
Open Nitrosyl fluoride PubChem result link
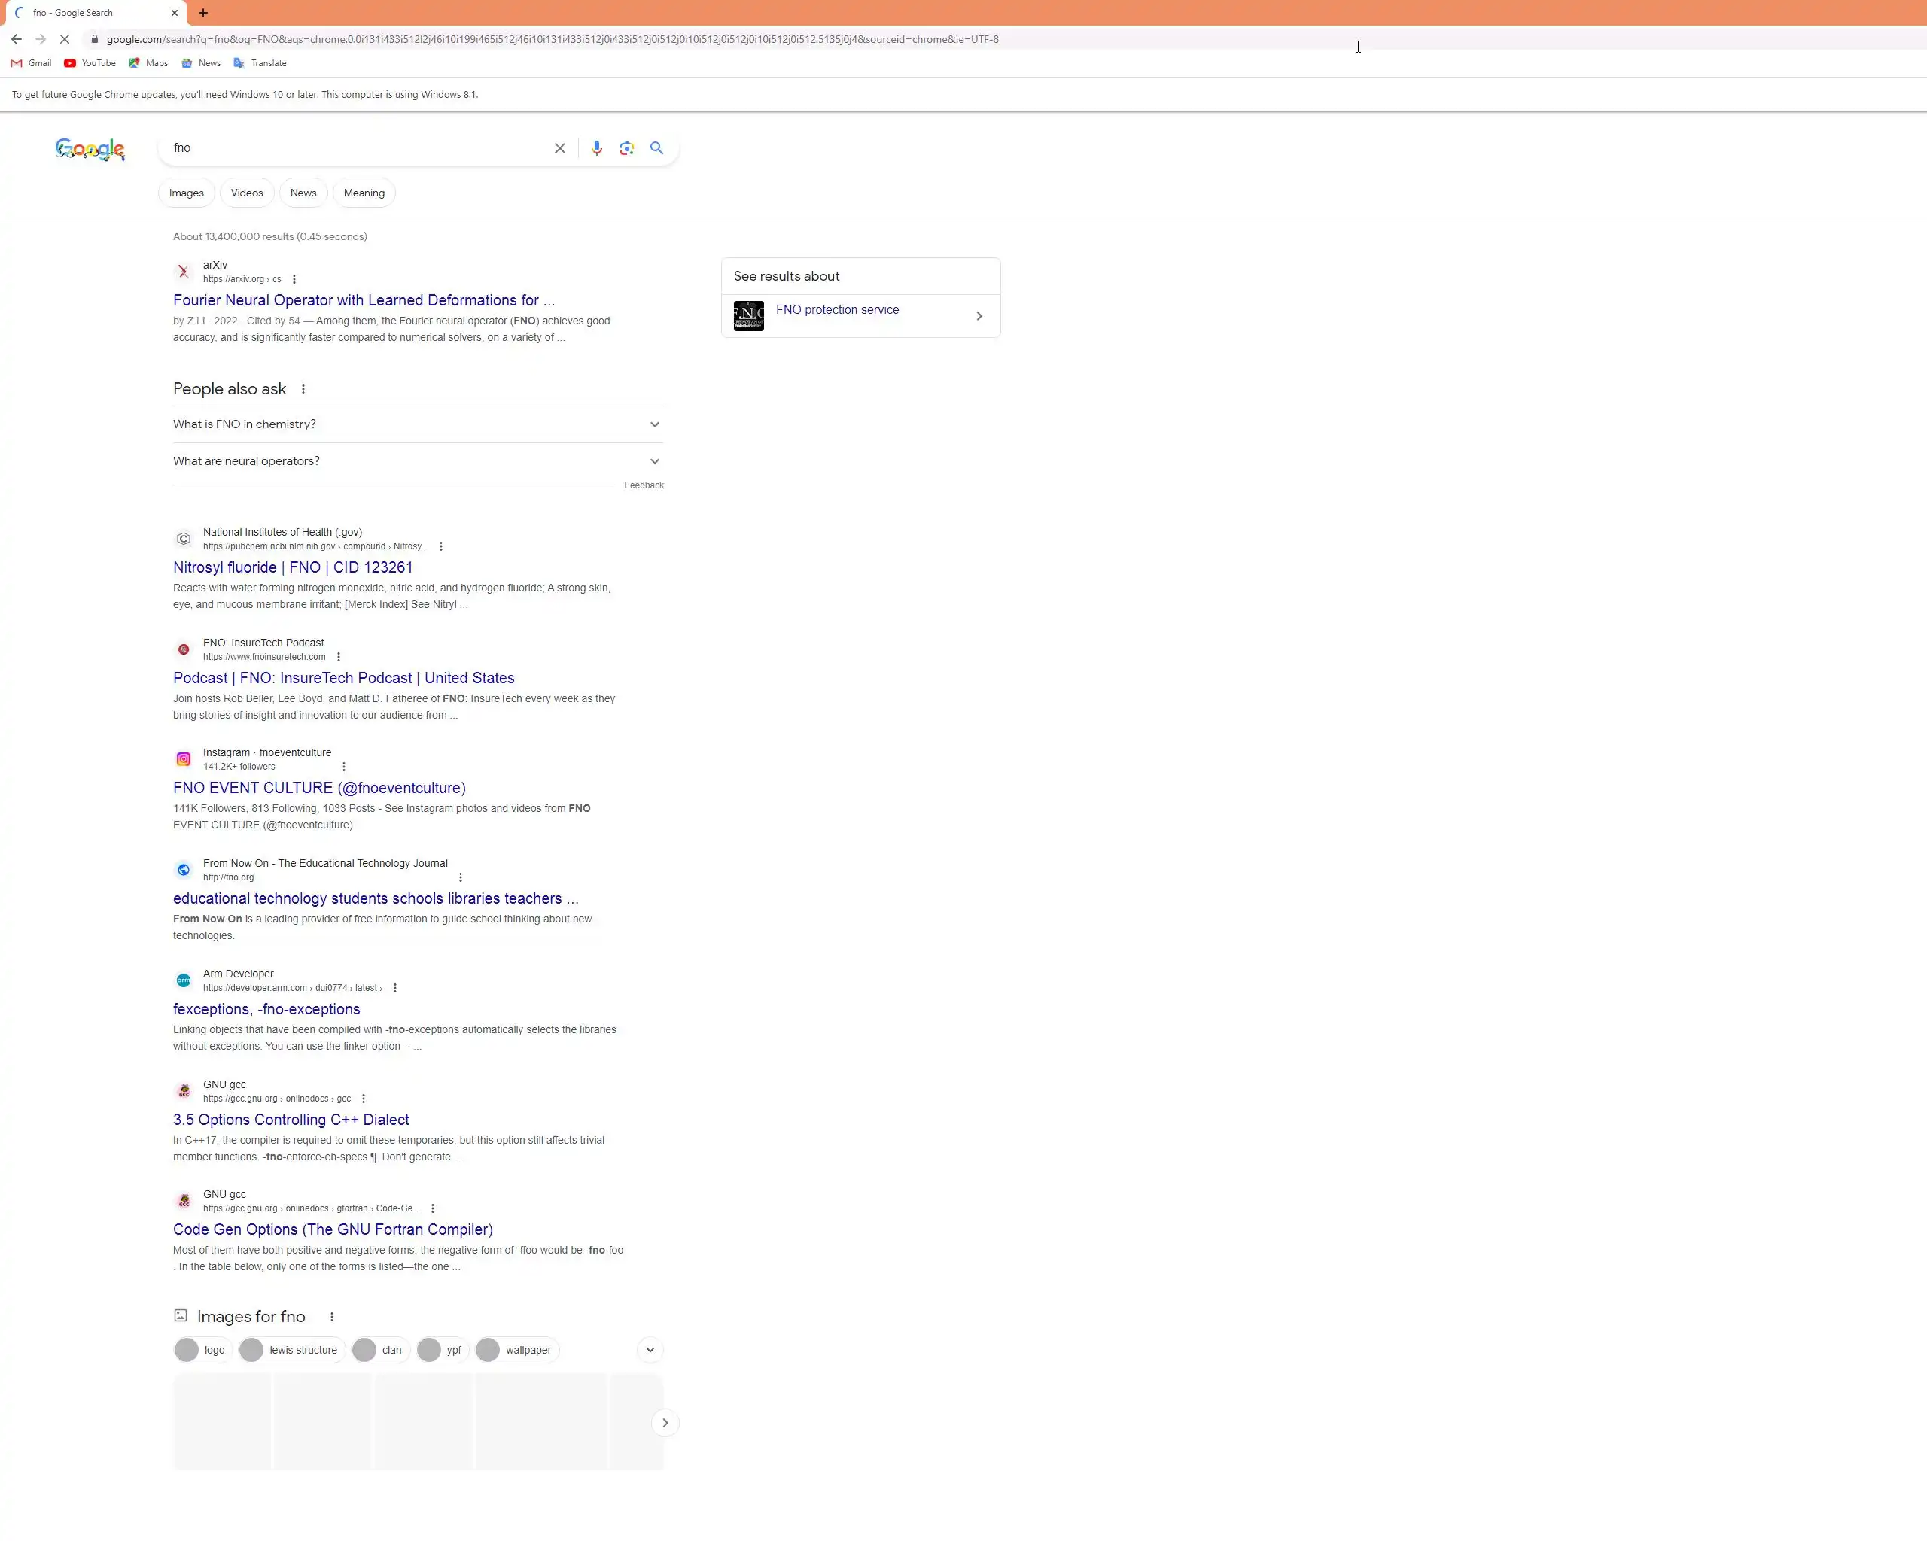[292, 567]
